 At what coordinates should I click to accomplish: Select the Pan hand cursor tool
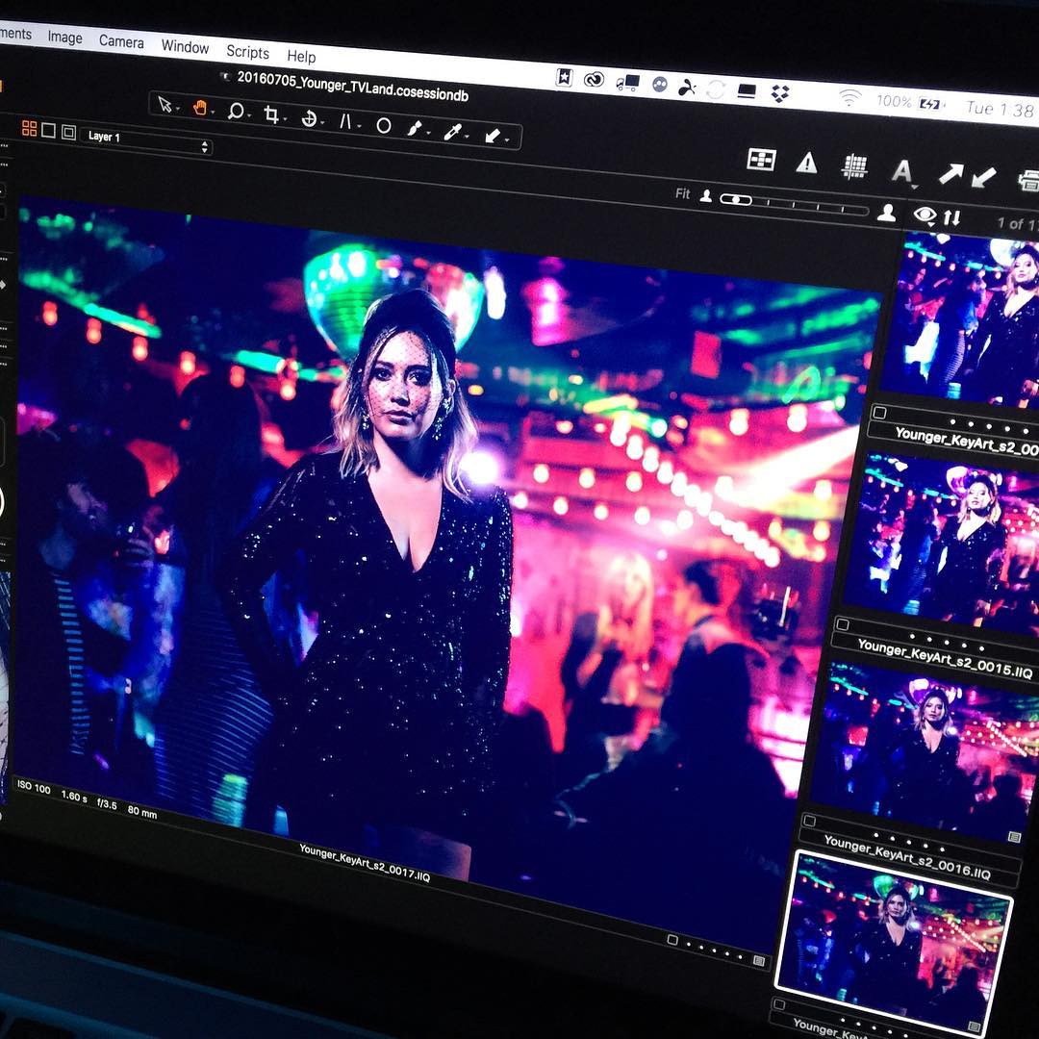tap(200, 108)
